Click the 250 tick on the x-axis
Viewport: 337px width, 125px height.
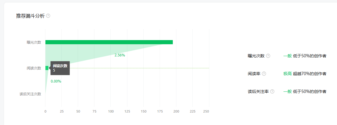click(x=206, y=111)
